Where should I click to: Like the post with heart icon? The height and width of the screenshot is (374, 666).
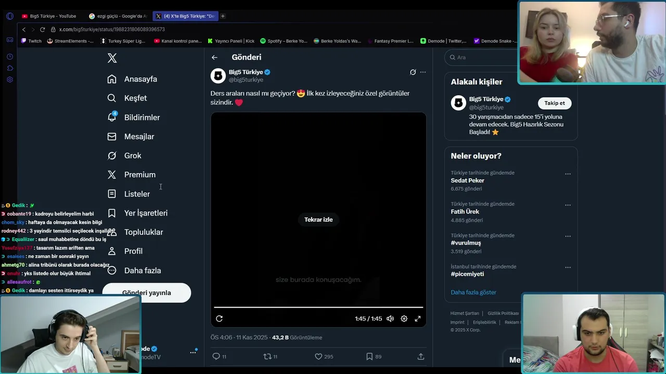318,356
